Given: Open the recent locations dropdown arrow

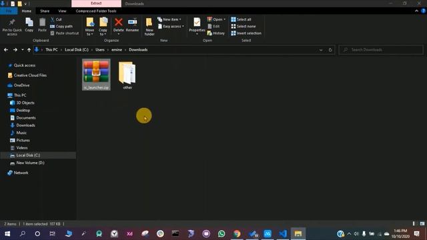Looking at the screenshot, I should [22, 50].
